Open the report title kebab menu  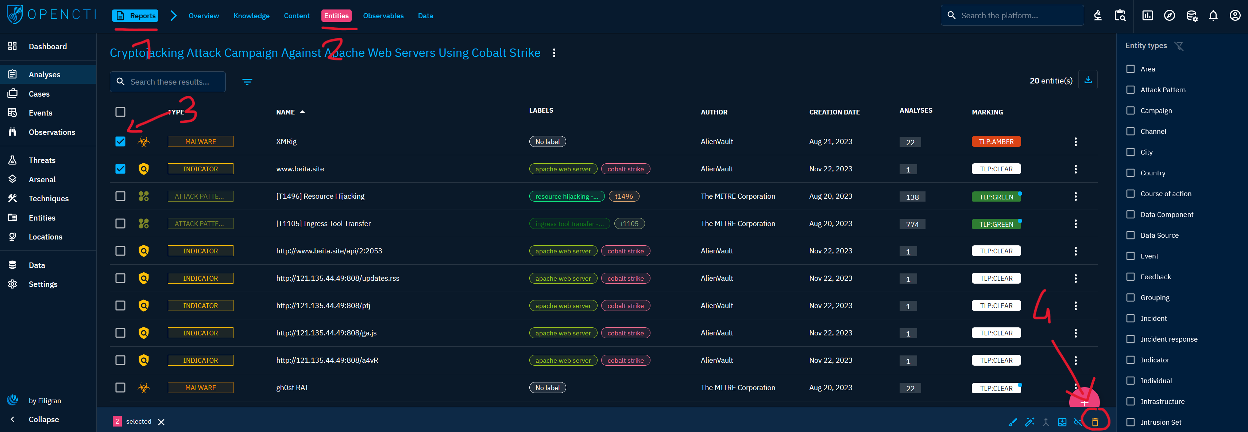click(x=554, y=53)
